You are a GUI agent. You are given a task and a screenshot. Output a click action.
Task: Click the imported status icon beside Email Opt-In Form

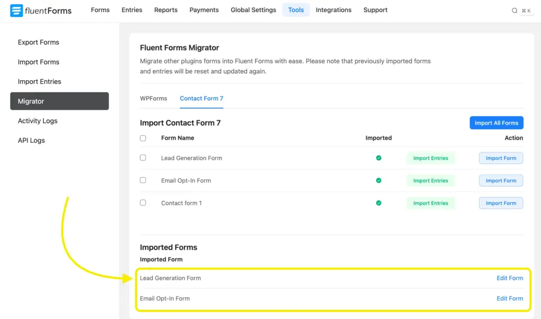tap(379, 180)
